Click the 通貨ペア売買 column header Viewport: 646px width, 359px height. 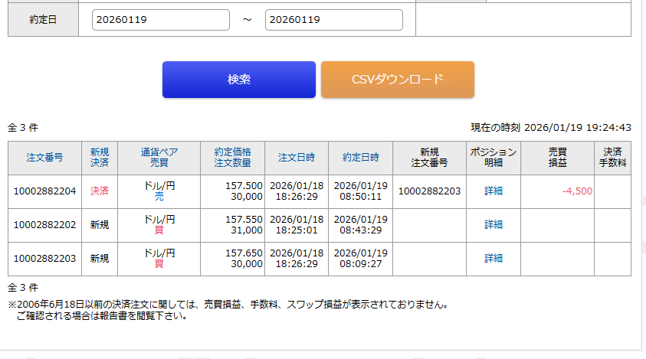[159, 158]
